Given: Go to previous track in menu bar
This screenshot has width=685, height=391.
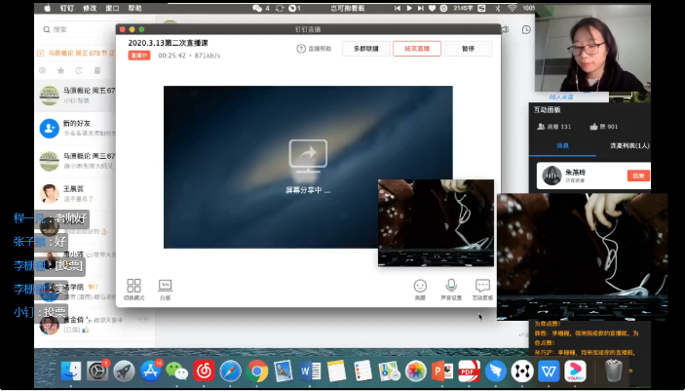Looking at the screenshot, I should pyautogui.click(x=398, y=8).
